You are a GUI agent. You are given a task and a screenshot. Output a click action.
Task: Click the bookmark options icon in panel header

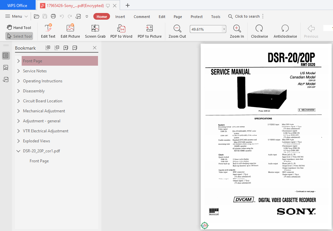tap(75, 48)
